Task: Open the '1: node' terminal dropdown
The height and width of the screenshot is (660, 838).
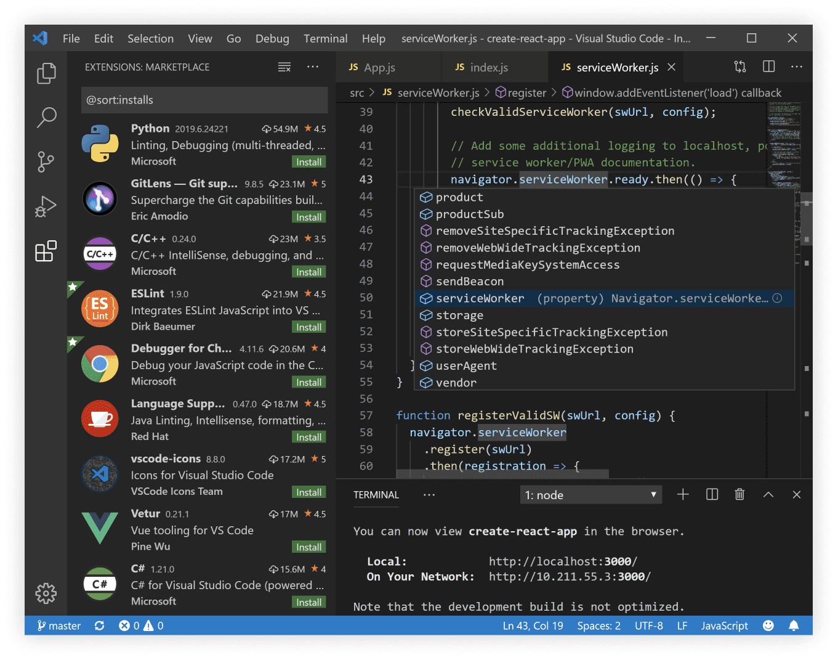Action: click(x=590, y=494)
